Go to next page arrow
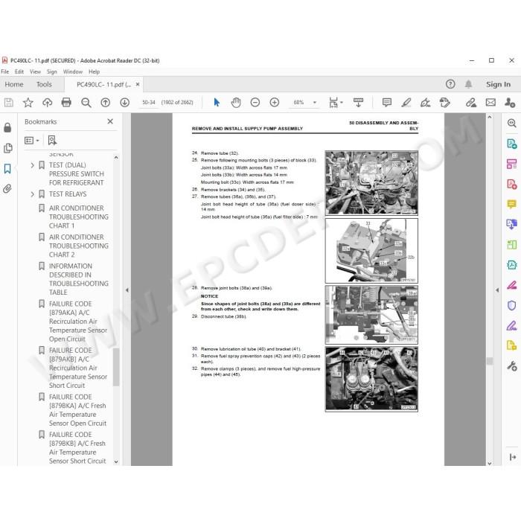 pos(124,103)
